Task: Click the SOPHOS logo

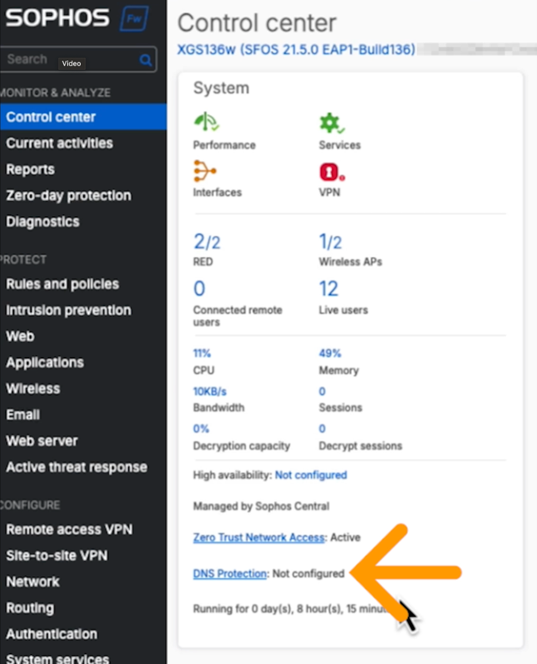Action: pyautogui.click(x=58, y=19)
